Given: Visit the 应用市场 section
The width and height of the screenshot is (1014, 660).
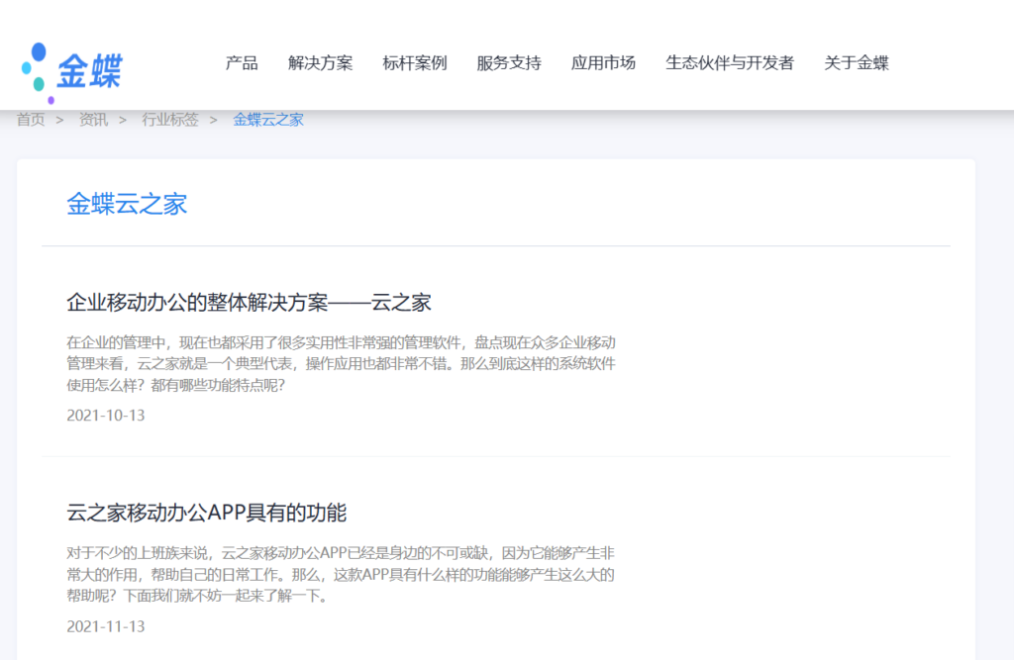Looking at the screenshot, I should click(603, 62).
